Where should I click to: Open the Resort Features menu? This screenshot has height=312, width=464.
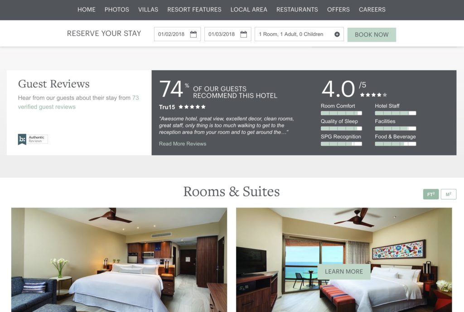coord(194,10)
